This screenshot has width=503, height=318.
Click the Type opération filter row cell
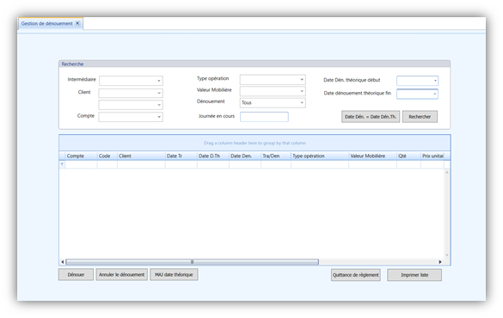point(320,165)
